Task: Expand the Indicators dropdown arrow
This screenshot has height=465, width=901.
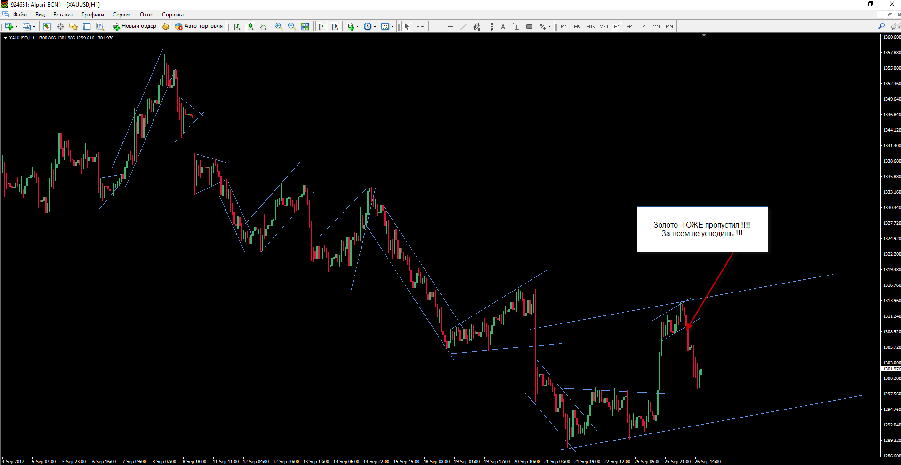Action: (x=358, y=27)
